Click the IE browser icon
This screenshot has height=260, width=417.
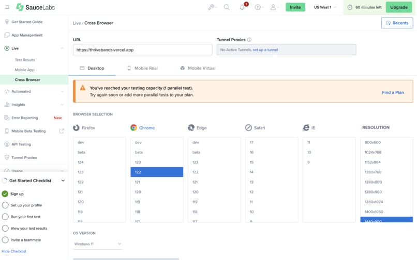[306, 128]
